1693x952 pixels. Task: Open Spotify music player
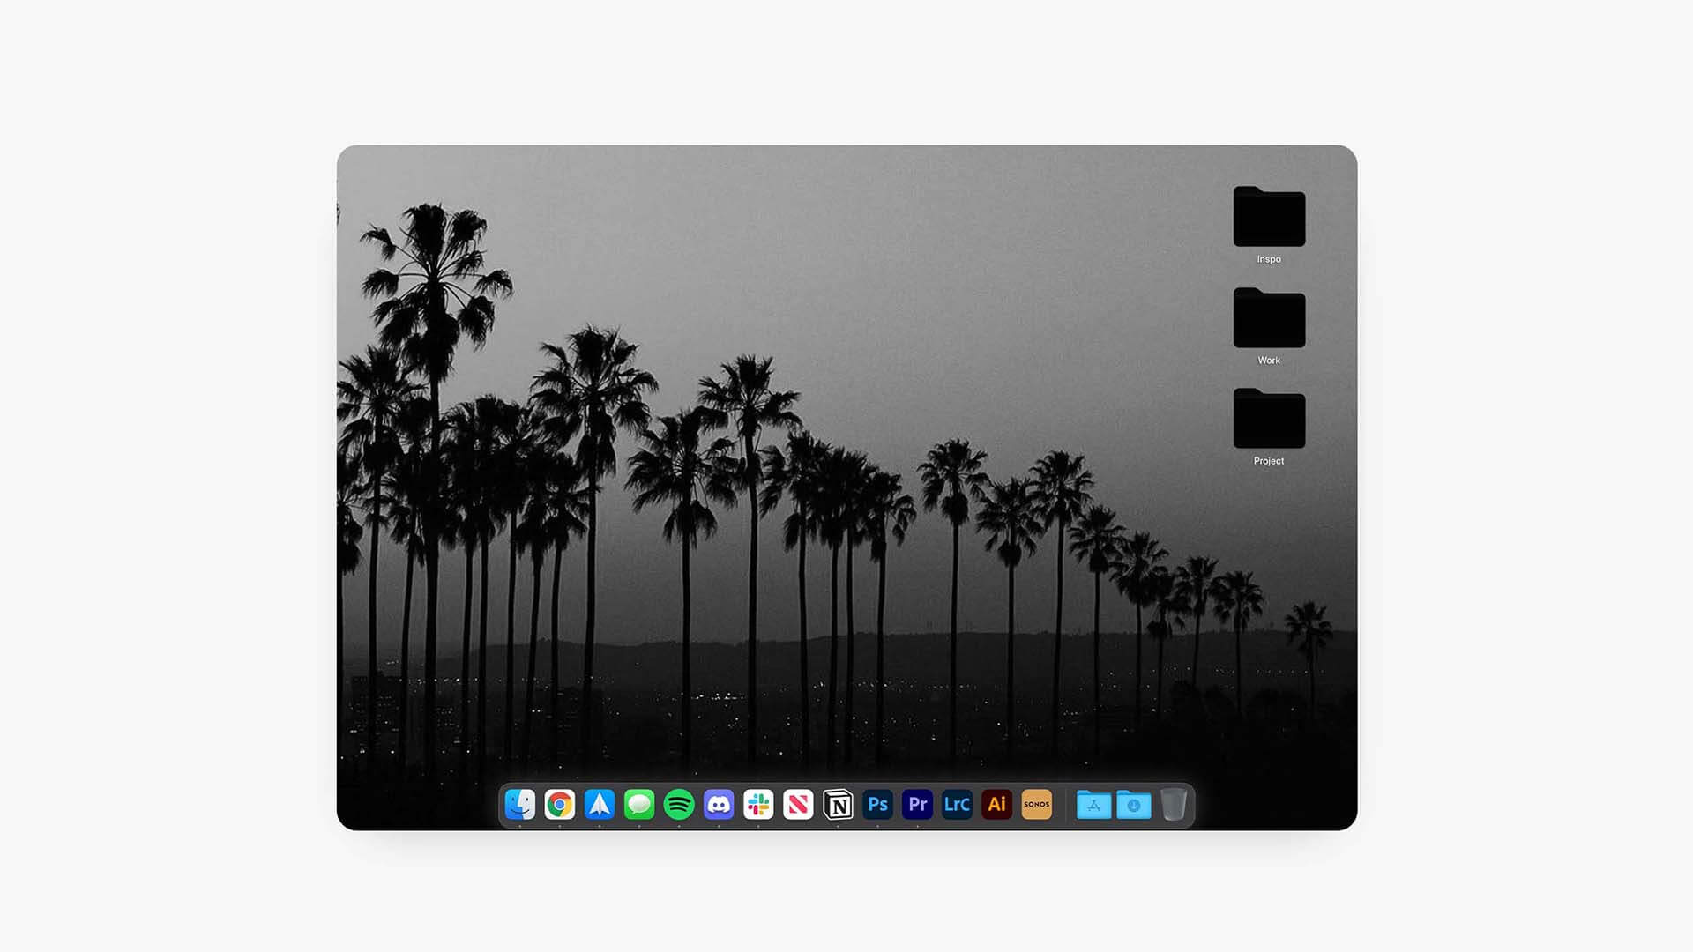point(679,805)
